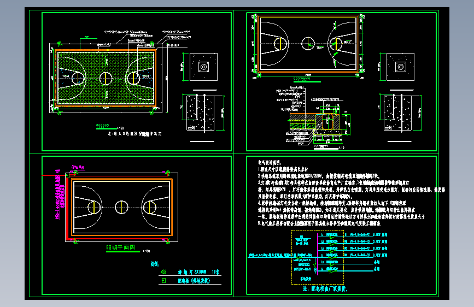This screenshot has width=474, height=307.
Task: Click the scale label beside 照明平面图
Action: [147, 251]
